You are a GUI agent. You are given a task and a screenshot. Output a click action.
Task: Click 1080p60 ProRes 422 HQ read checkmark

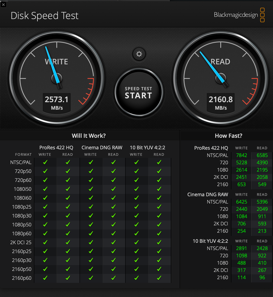click(68, 233)
